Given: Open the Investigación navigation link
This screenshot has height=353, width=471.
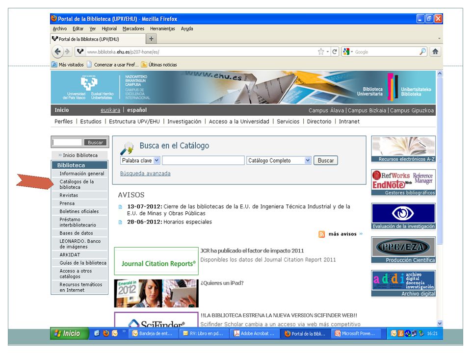Looking at the screenshot, I should tap(184, 121).
